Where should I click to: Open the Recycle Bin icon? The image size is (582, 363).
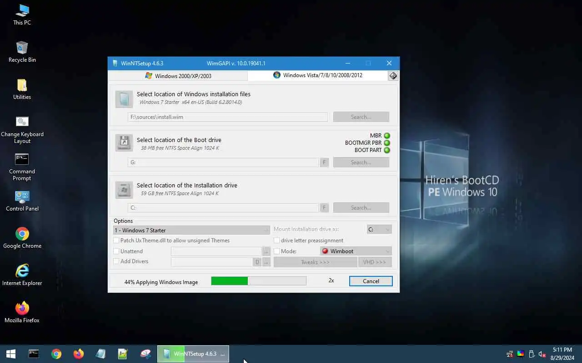pyautogui.click(x=22, y=52)
